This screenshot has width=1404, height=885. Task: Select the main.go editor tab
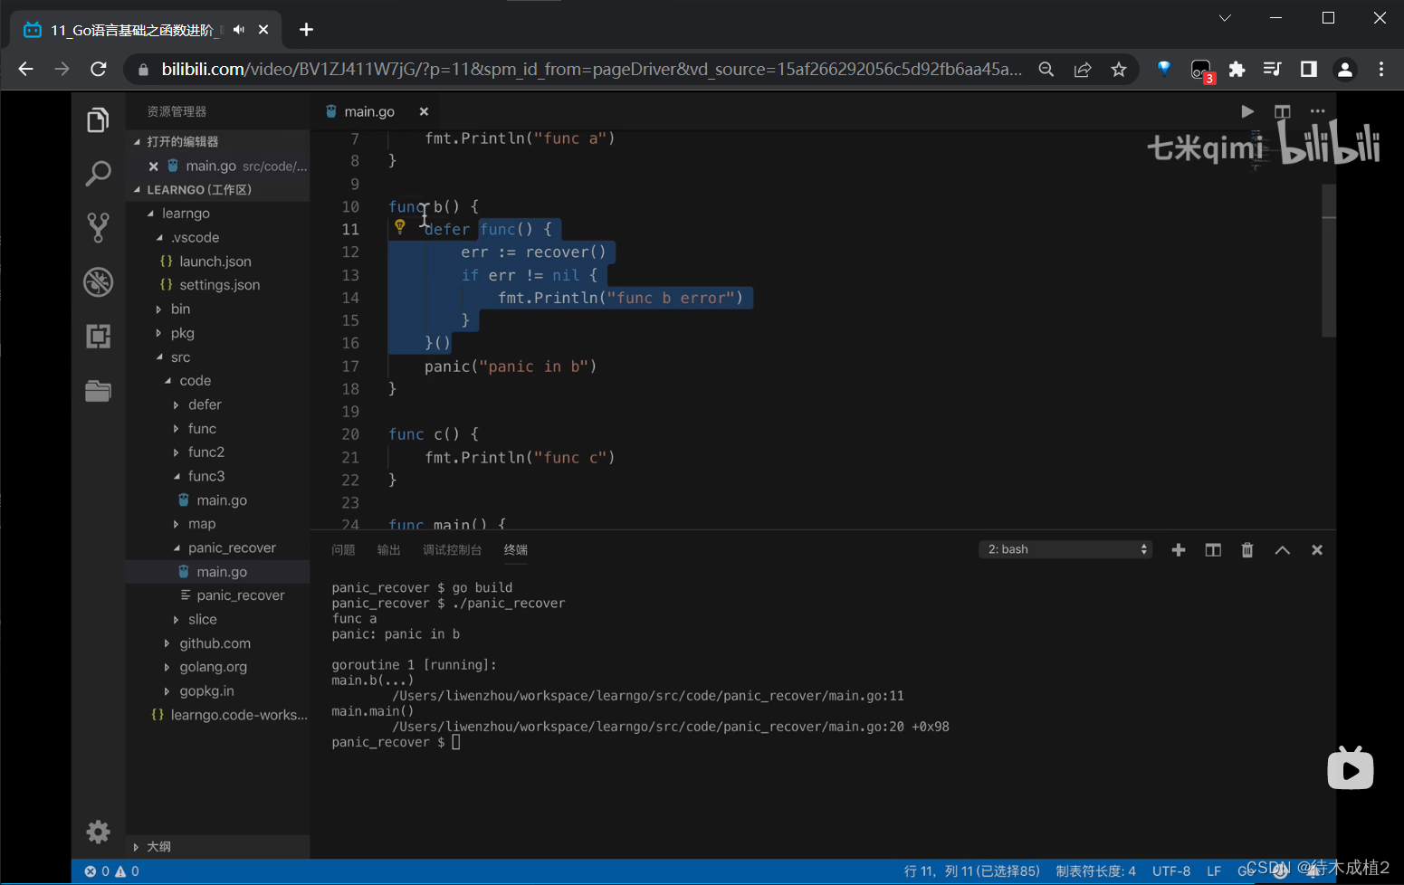click(x=369, y=111)
